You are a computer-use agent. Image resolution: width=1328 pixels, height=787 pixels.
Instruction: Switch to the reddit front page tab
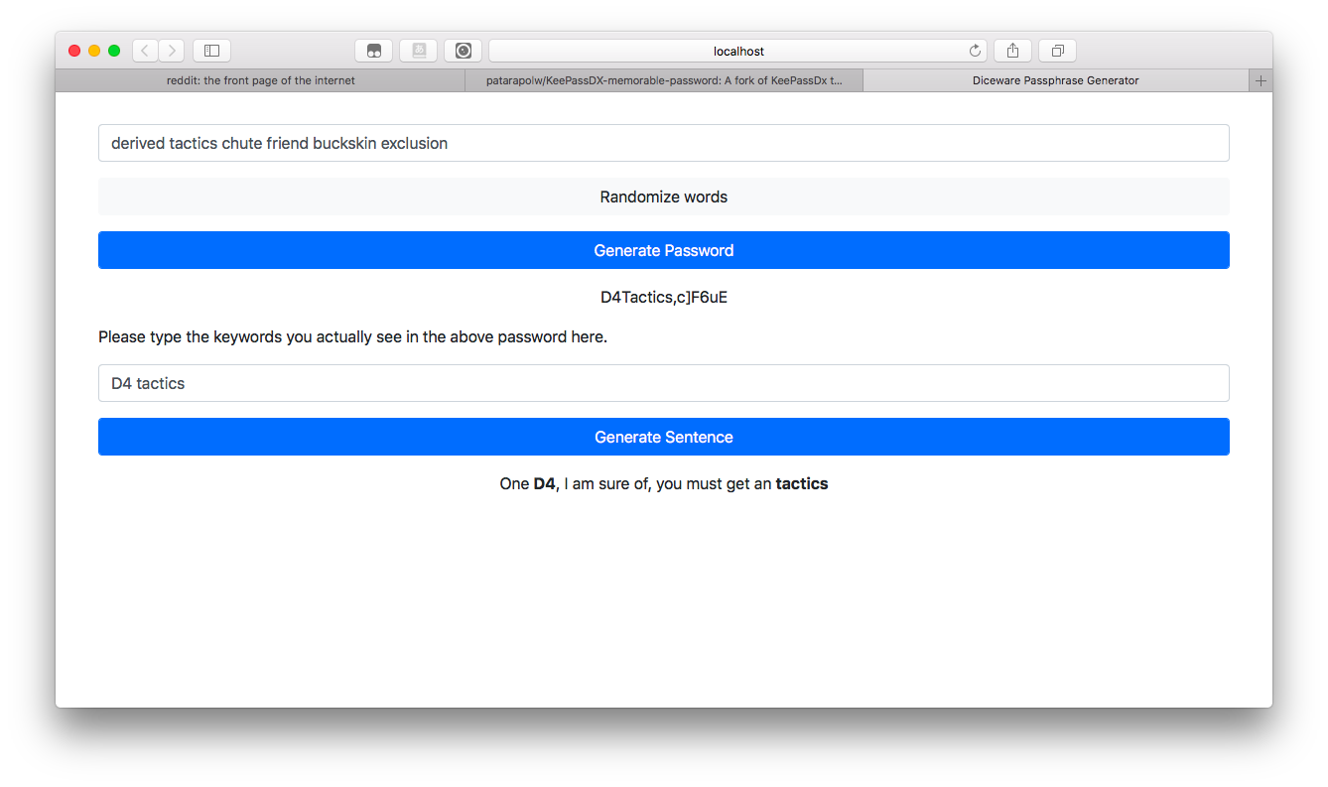[260, 81]
